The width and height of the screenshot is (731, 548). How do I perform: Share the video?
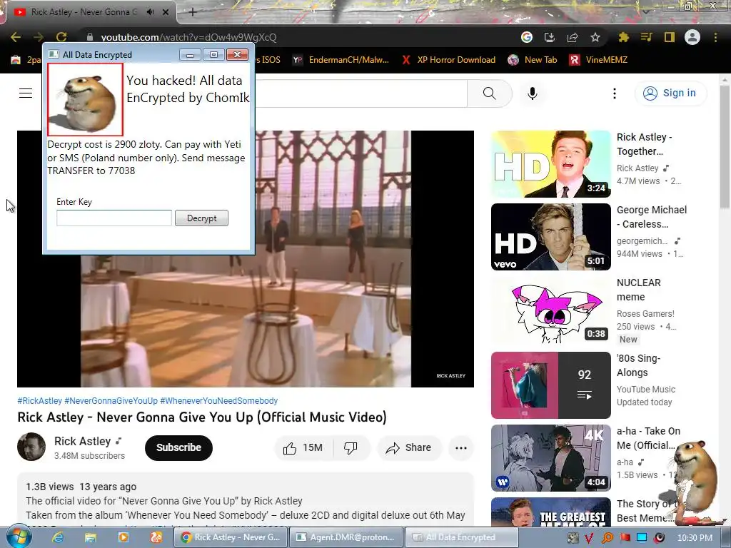[x=409, y=448]
